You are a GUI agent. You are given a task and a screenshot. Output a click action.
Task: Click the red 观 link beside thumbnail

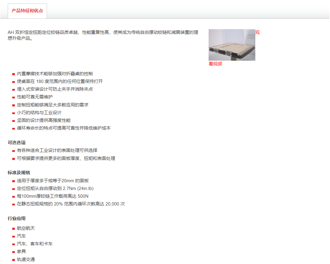(x=257, y=32)
